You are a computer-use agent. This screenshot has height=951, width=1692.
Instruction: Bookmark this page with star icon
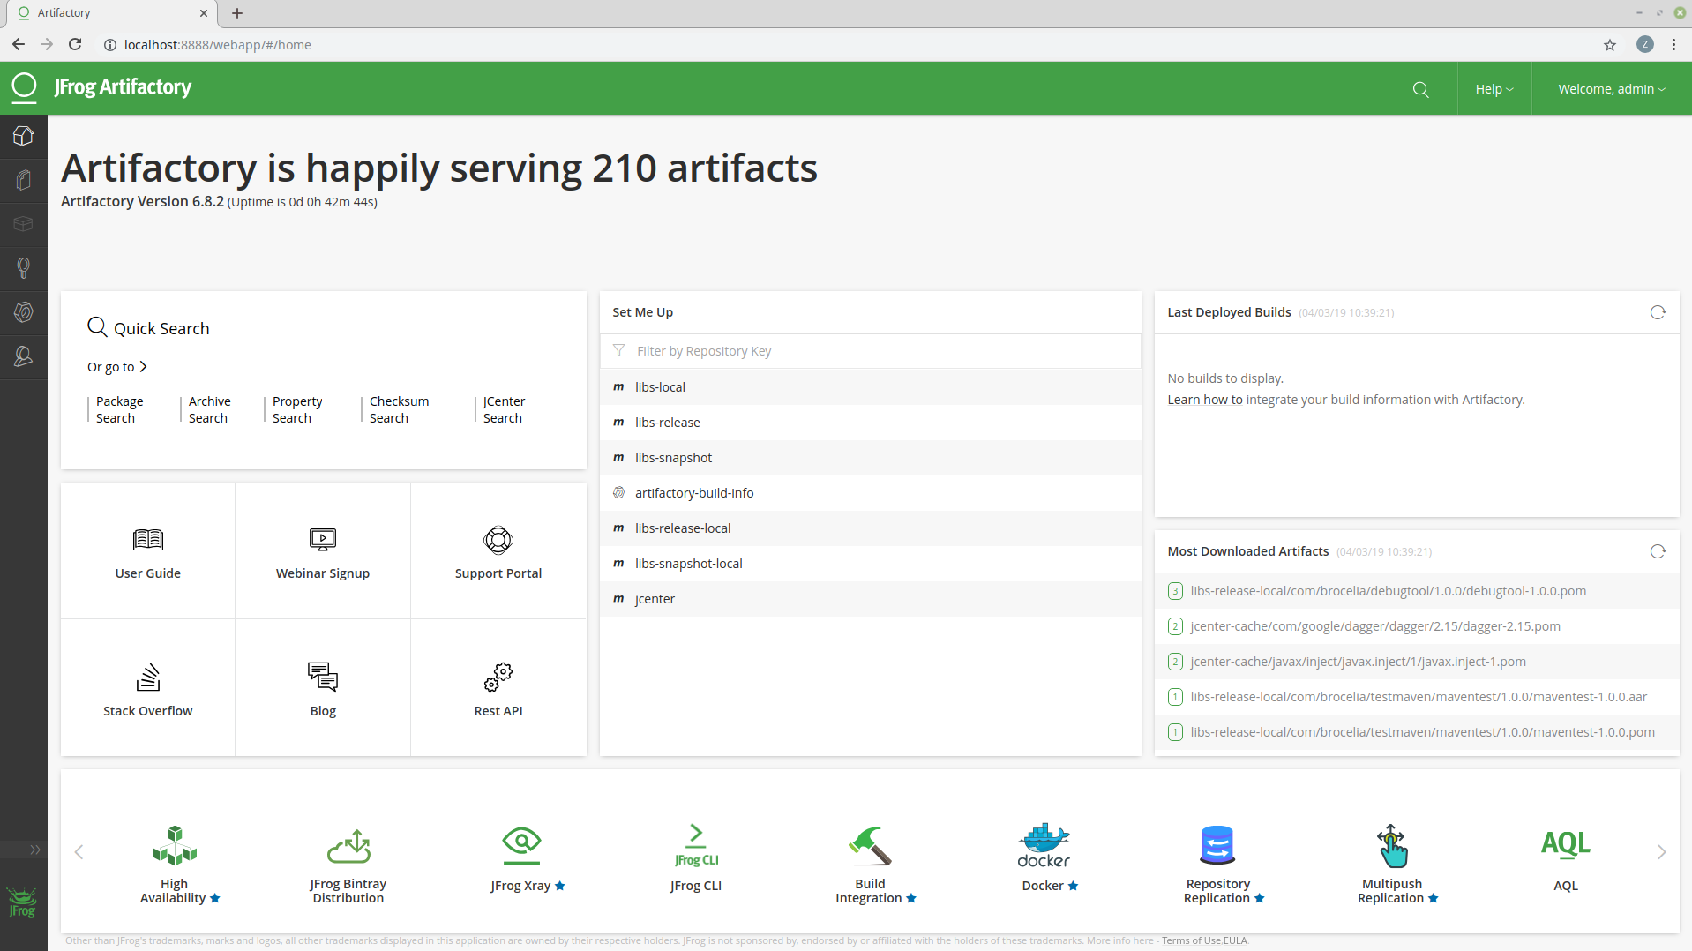(x=1610, y=44)
